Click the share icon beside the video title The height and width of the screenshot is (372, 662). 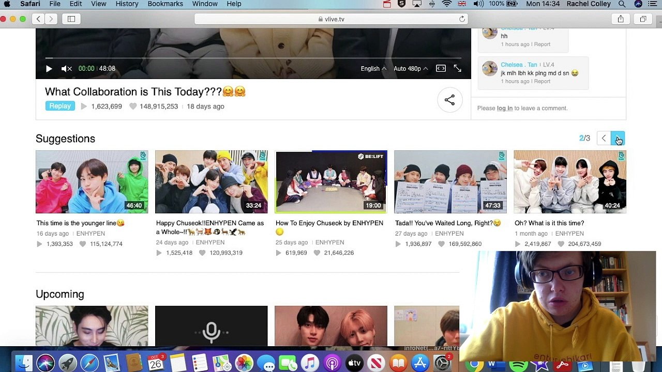tap(449, 100)
